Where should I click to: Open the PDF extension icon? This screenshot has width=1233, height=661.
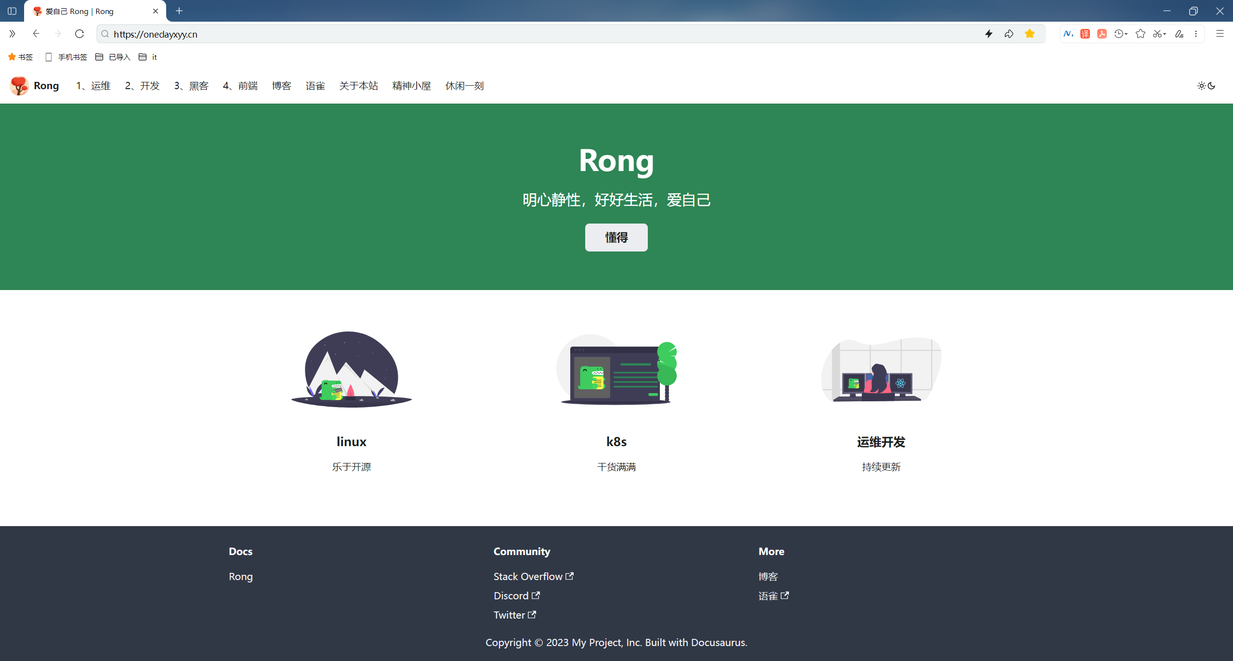(1102, 34)
